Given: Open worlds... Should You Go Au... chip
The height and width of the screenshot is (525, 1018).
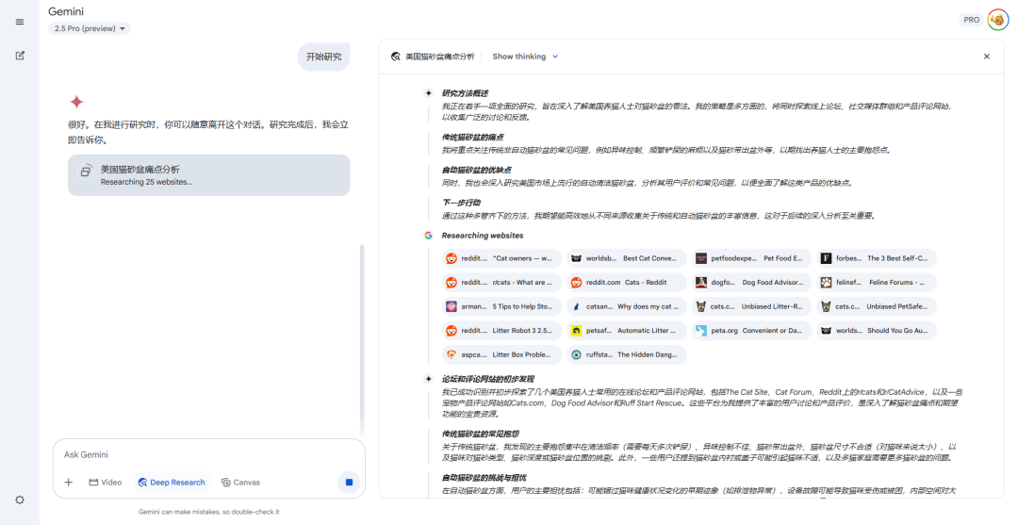Looking at the screenshot, I should pyautogui.click(x=877, y=330).
